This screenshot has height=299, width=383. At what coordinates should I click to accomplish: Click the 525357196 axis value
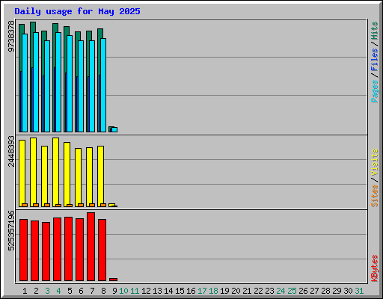[11, 230]
